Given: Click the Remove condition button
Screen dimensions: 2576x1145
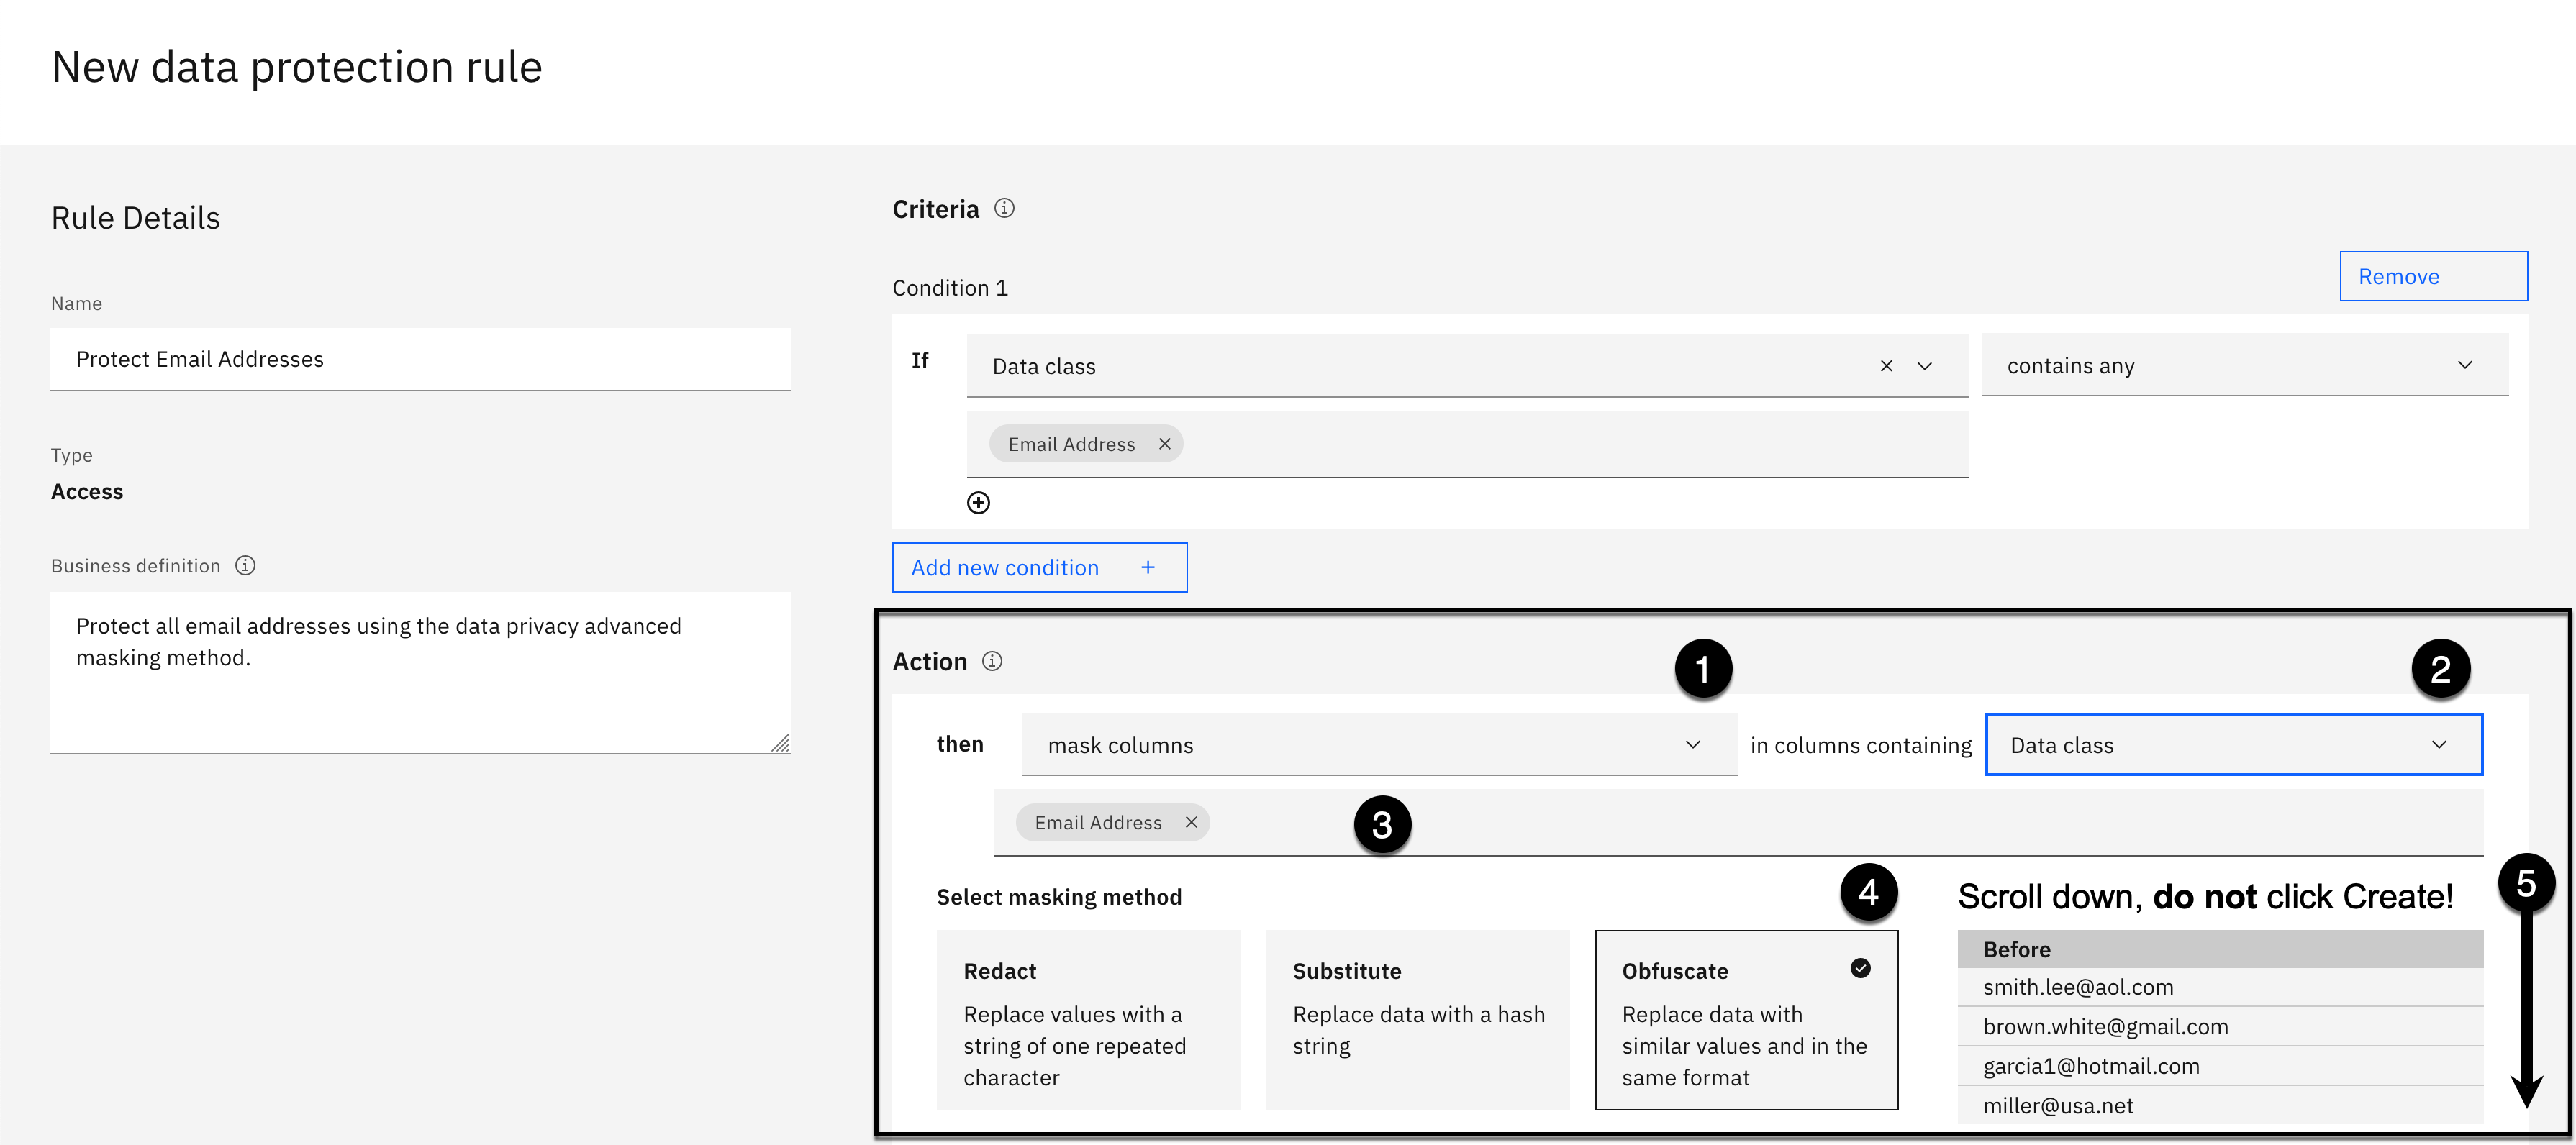Looking at the screenshot, I should coord(2432,277).
